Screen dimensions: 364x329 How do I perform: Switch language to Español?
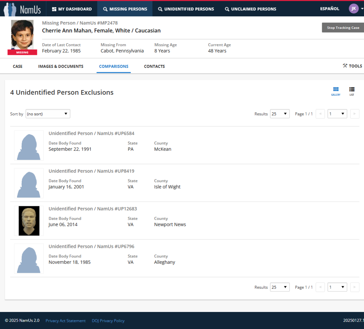(x=330, y=9)
